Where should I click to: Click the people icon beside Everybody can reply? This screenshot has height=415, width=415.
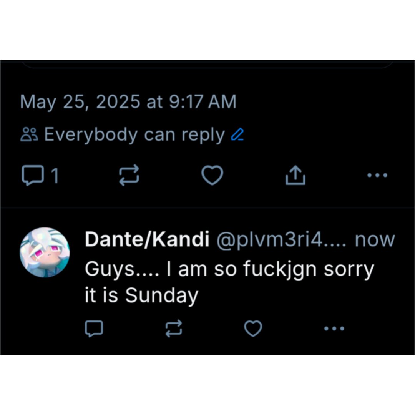point(29,134)
